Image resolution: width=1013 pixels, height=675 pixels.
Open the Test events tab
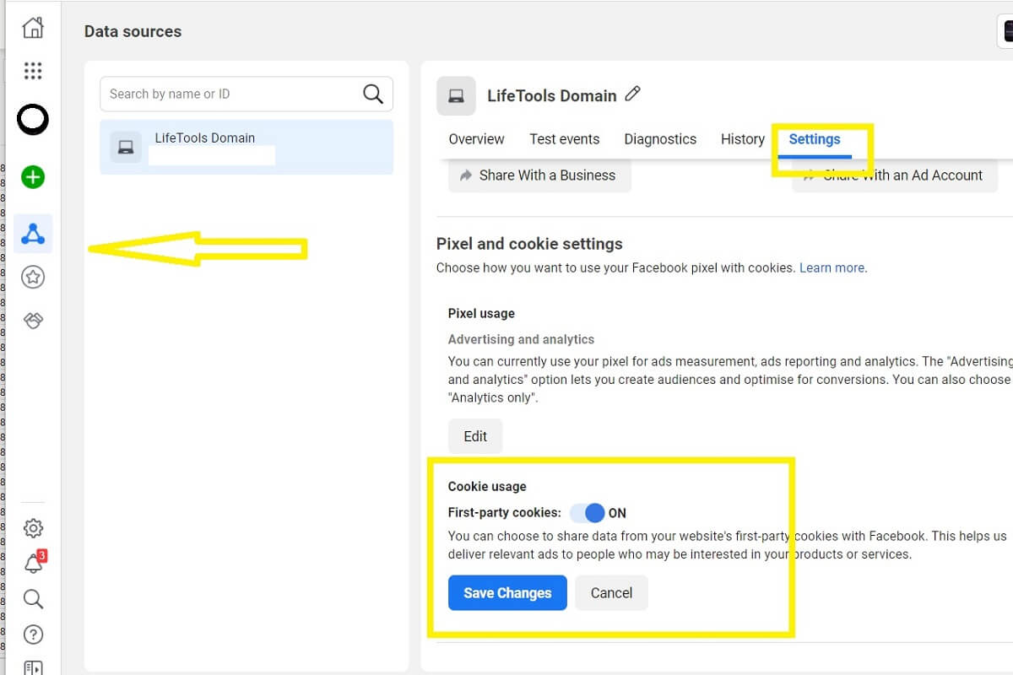coord(565,139)
